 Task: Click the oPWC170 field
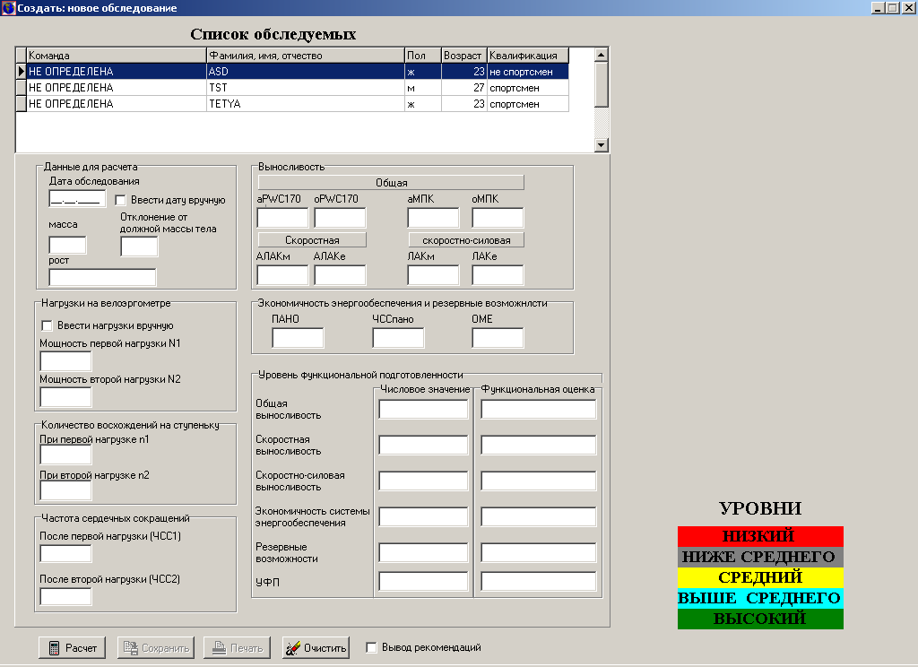pyautogui.click(x=340, y=218)
